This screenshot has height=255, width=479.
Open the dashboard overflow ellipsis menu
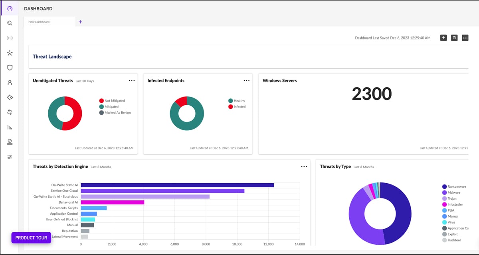pos(465,37)
